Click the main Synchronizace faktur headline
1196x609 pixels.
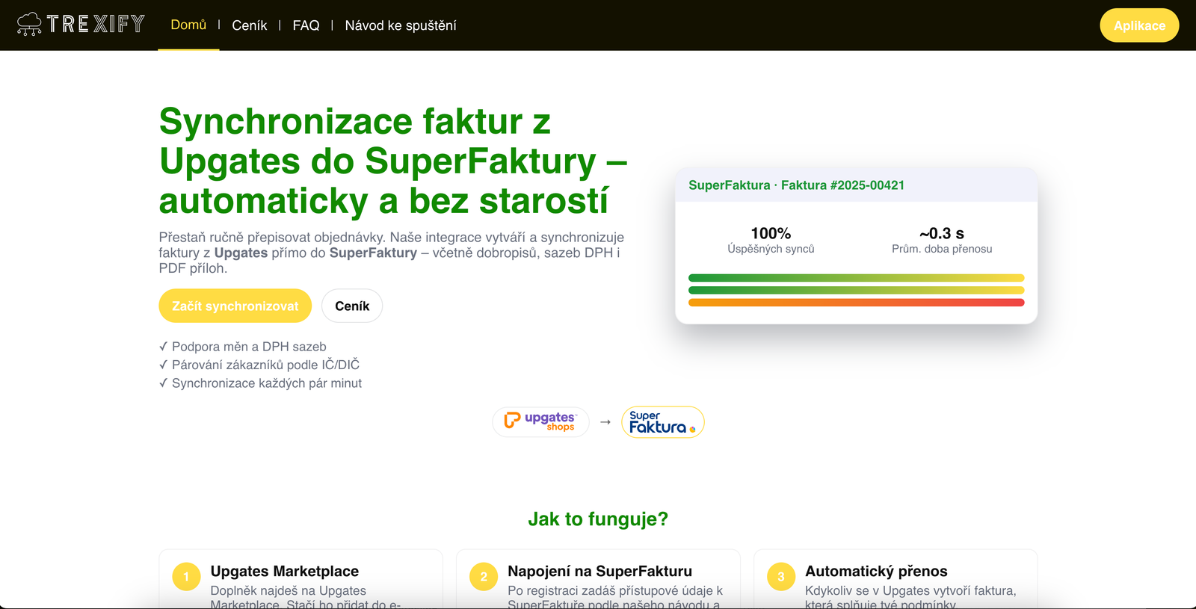393,161
